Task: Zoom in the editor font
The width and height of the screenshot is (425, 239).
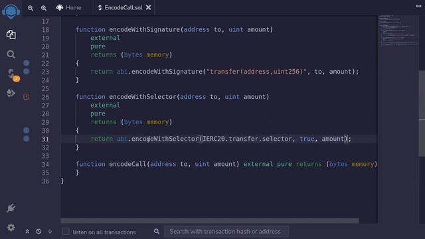Action: [x=44, y=8]
